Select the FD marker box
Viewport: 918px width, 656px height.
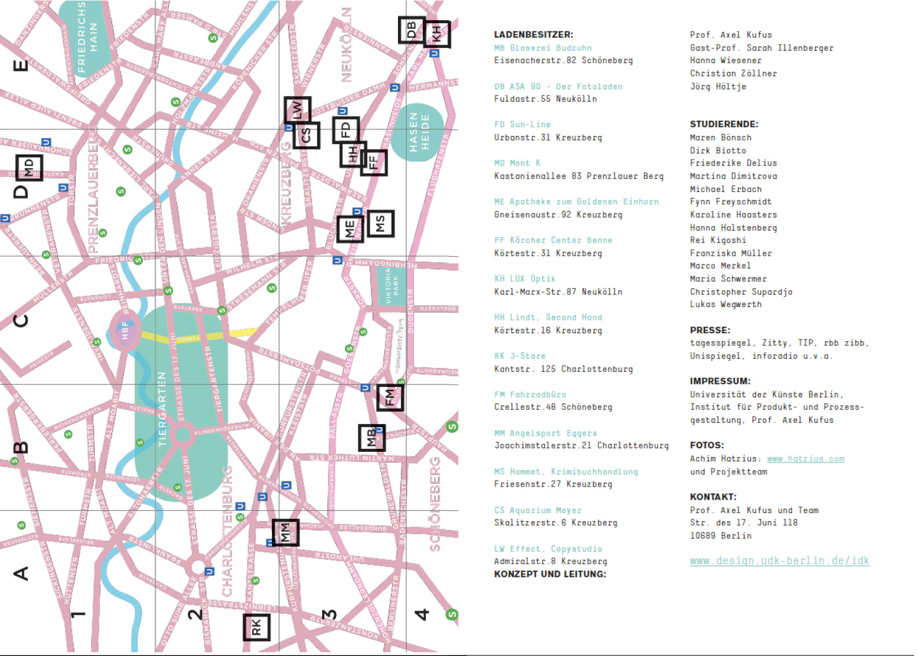[x=346, y=130]
